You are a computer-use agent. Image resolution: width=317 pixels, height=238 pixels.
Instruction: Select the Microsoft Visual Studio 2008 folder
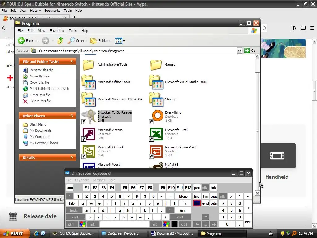point(156,82)
